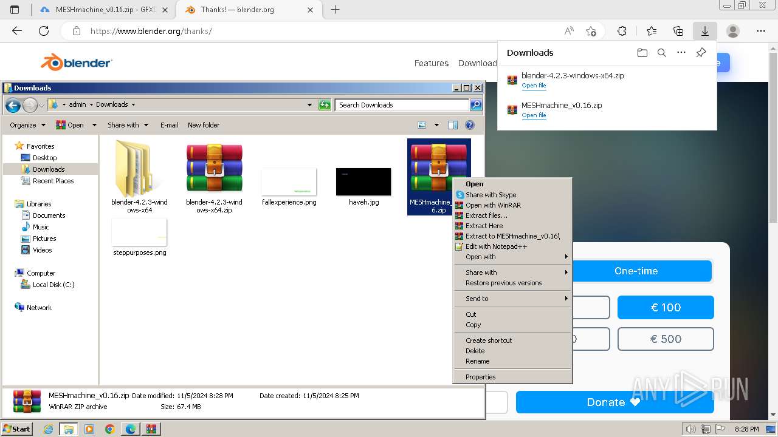Image resolution: width=778 pixels, height=437 pixels.
Task: Open Collections icon in Edge toolbar
Action: point(678,31)
